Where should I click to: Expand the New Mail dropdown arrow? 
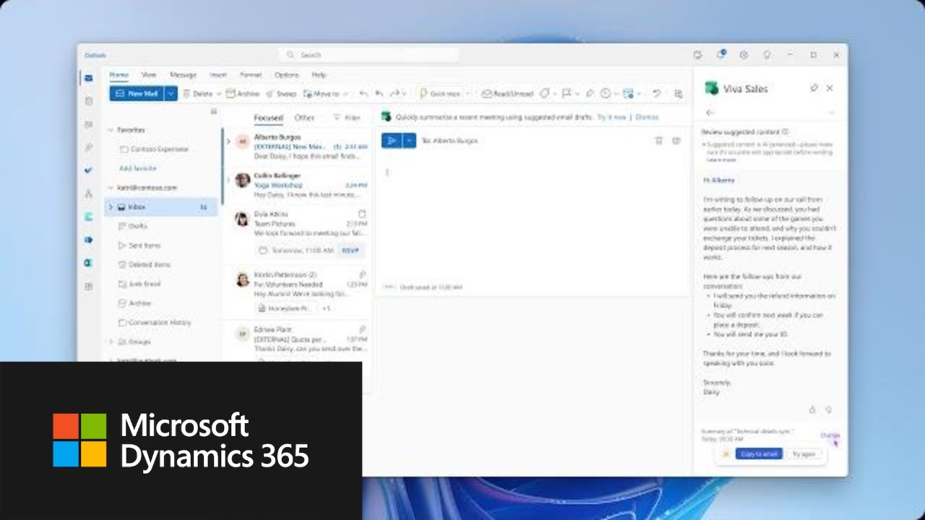pos(171,94)
